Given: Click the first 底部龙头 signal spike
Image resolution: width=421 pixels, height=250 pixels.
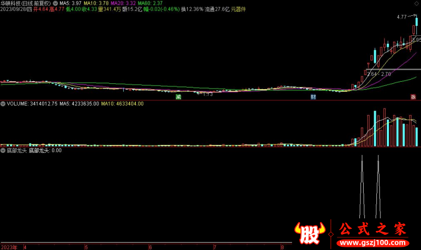Looking at the screenshot, I should coord(362,187).
